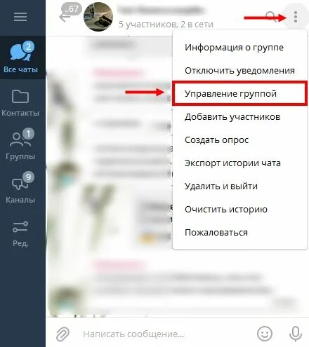This screenshot has height=347, width=309.
Task: Open the hamburger main menu
Action: (20, 17)
